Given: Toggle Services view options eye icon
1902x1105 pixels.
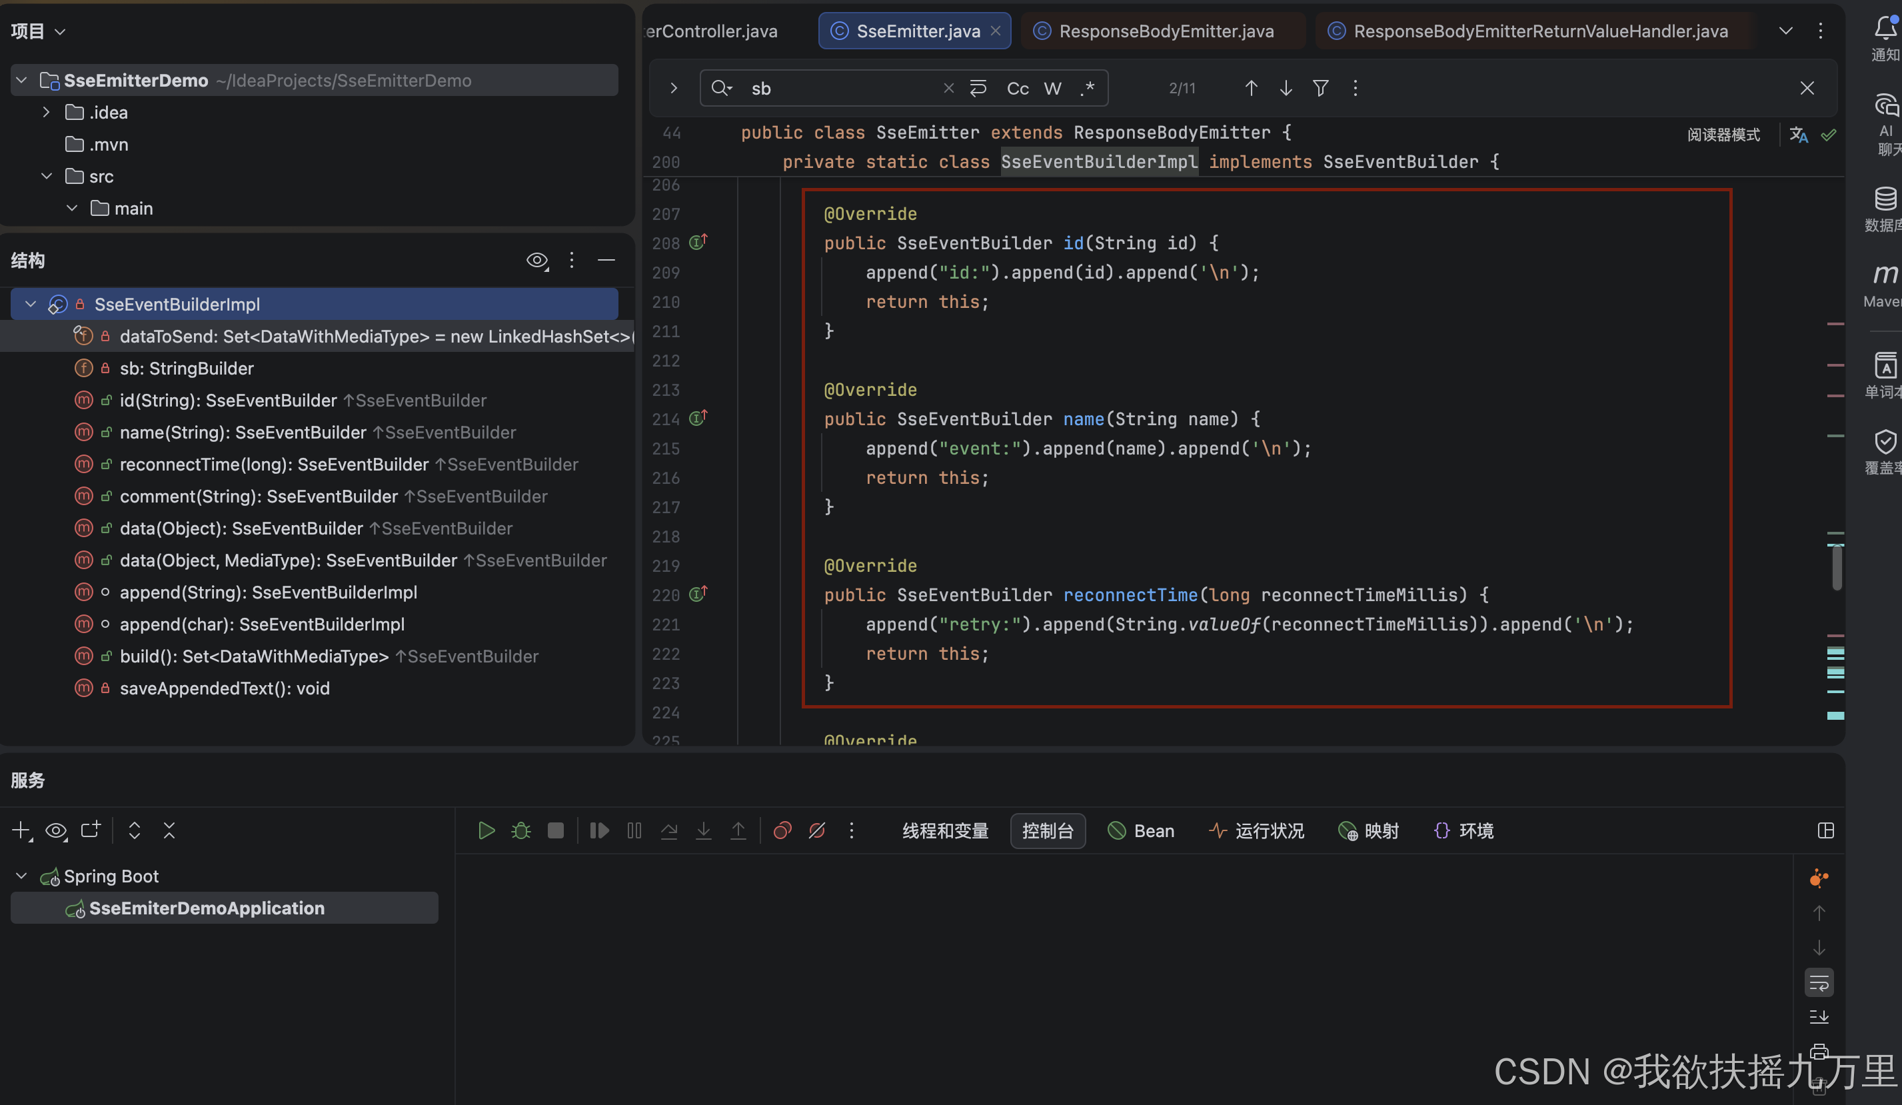Looking at the screenshot, I should click(56, 830).
